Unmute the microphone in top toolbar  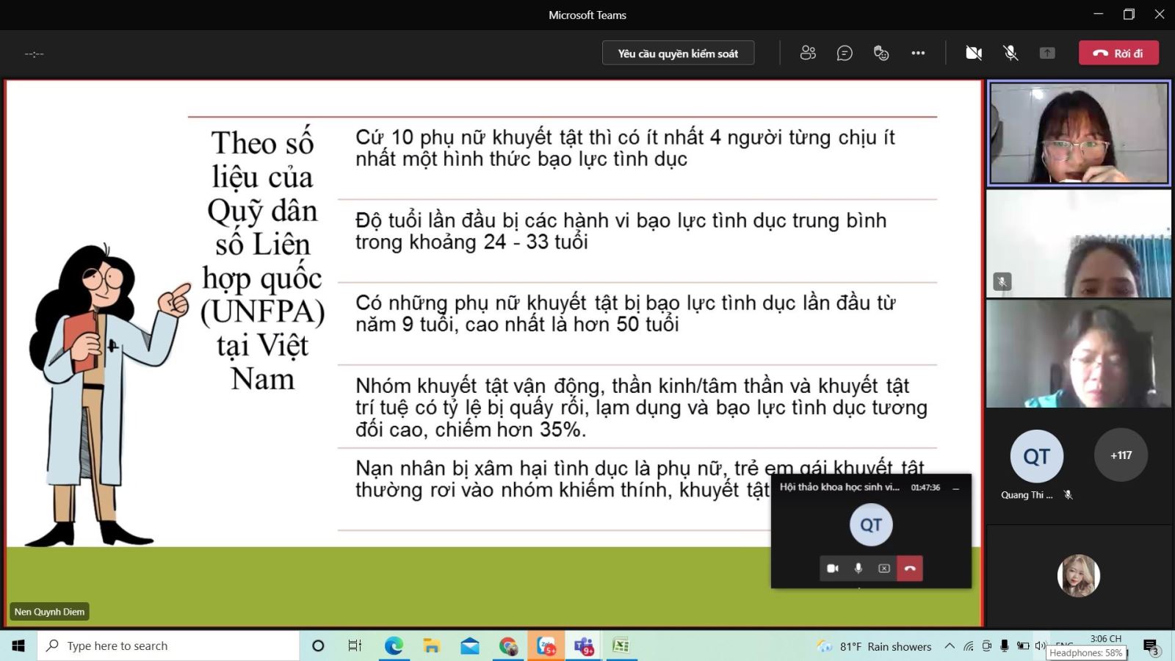click(x=1010, y=53)
